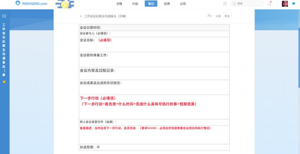
Task: Click the 分享 button
Action: coord(218,16)
